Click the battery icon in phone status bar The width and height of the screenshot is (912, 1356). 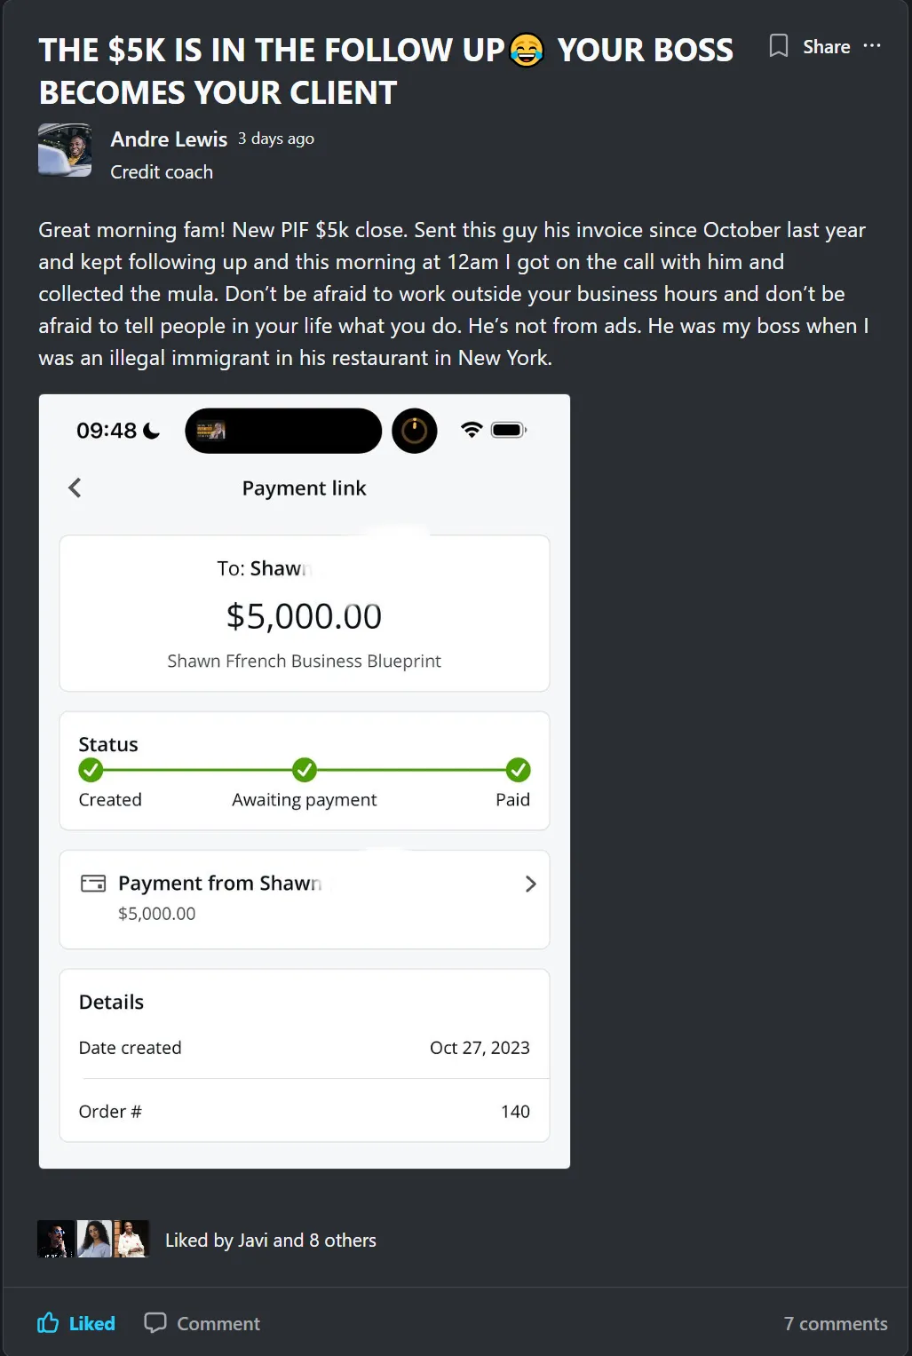[509, 430]
